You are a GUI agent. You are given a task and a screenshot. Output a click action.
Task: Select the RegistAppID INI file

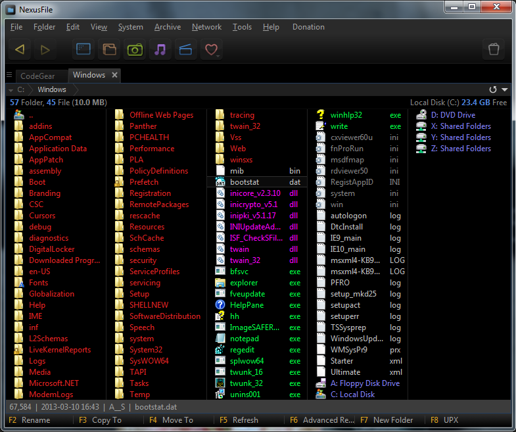(358, 182)
